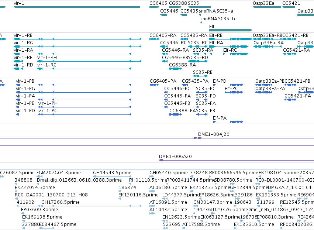
Task: Open the CG5421-PA protein label
Action: tap(298, 96)
